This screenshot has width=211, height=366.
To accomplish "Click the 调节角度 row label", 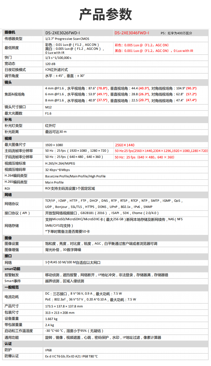I will click(x=12, y=76).
